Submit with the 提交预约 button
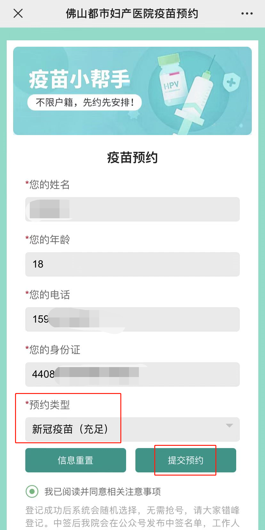Image resolution: width=265 pixels, height=530 pixels. click(x=186, y=460)
